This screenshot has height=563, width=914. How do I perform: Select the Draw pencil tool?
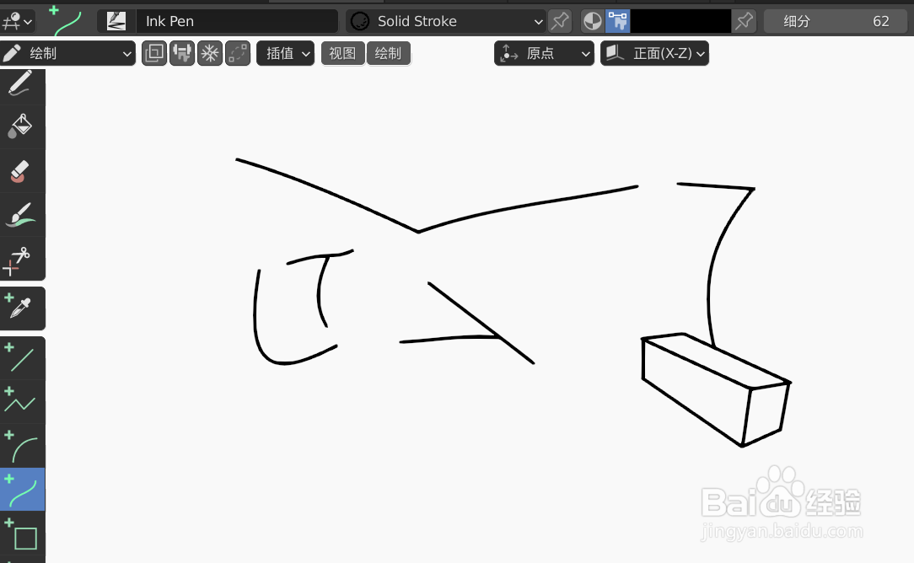click(22, 83)
